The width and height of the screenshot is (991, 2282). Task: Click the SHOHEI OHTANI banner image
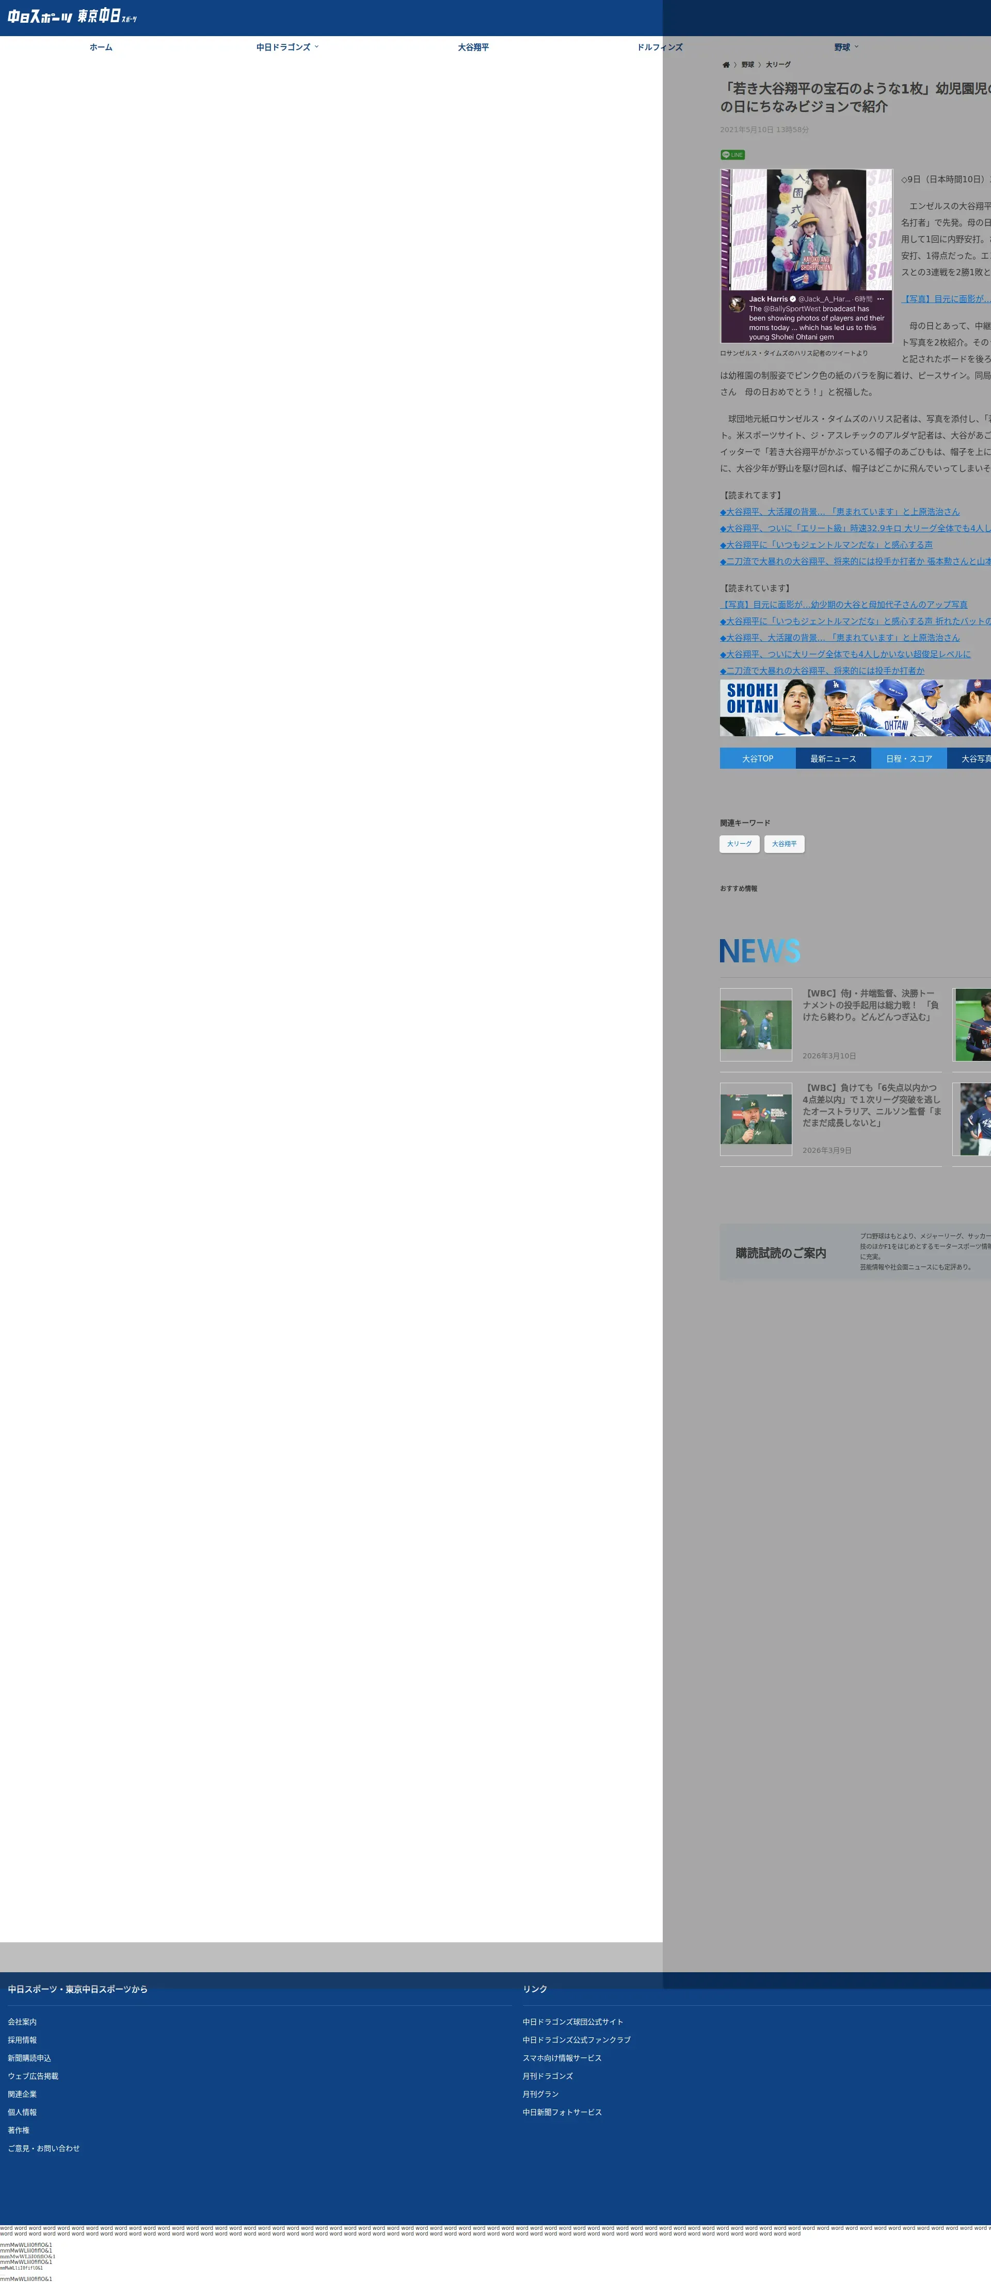tap(855, 708)
